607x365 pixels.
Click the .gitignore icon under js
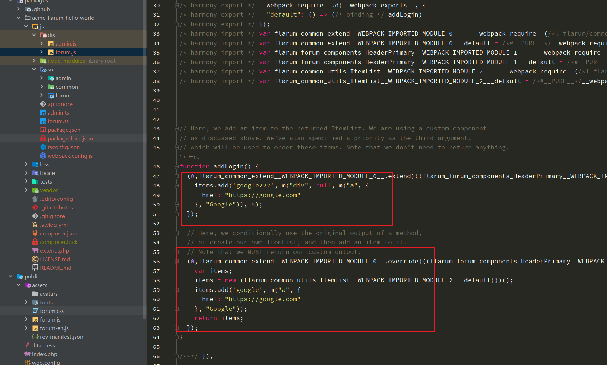tap(43, 104)
